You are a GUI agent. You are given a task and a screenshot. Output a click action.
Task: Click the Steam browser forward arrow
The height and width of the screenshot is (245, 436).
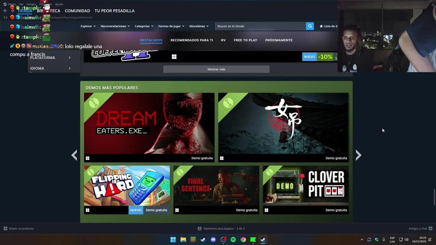click(x=12, y=11)
